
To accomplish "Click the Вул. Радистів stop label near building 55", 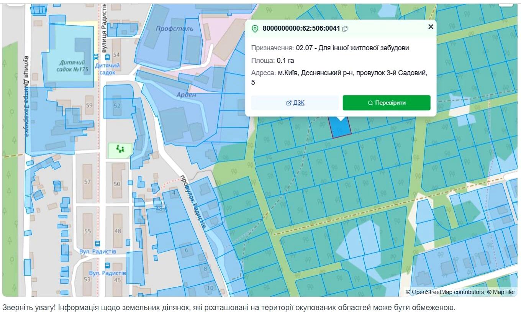I will (98, 251).
